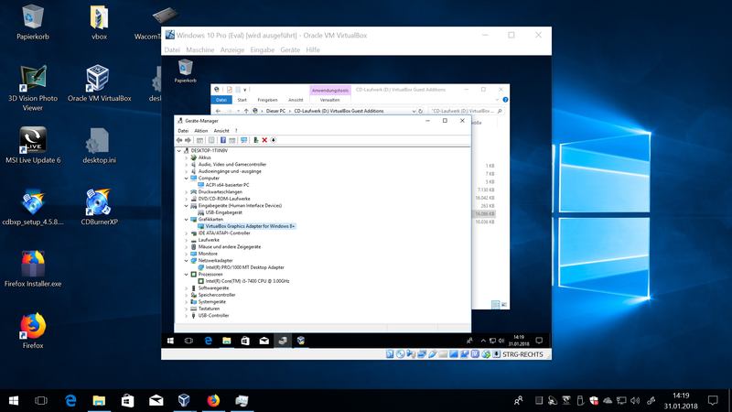Click the green Update driver icon
This screenshot has width=732, height=412.
tap(256, 140)
